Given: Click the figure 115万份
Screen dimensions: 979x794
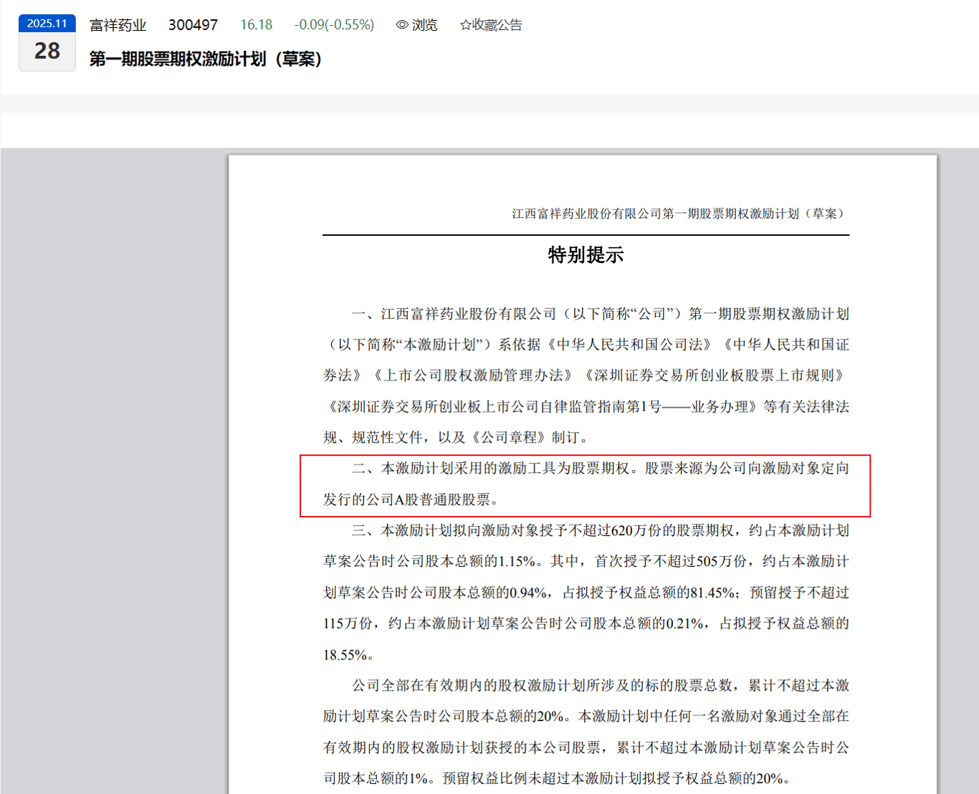Looking at the screenshot, I should point(348,624).
